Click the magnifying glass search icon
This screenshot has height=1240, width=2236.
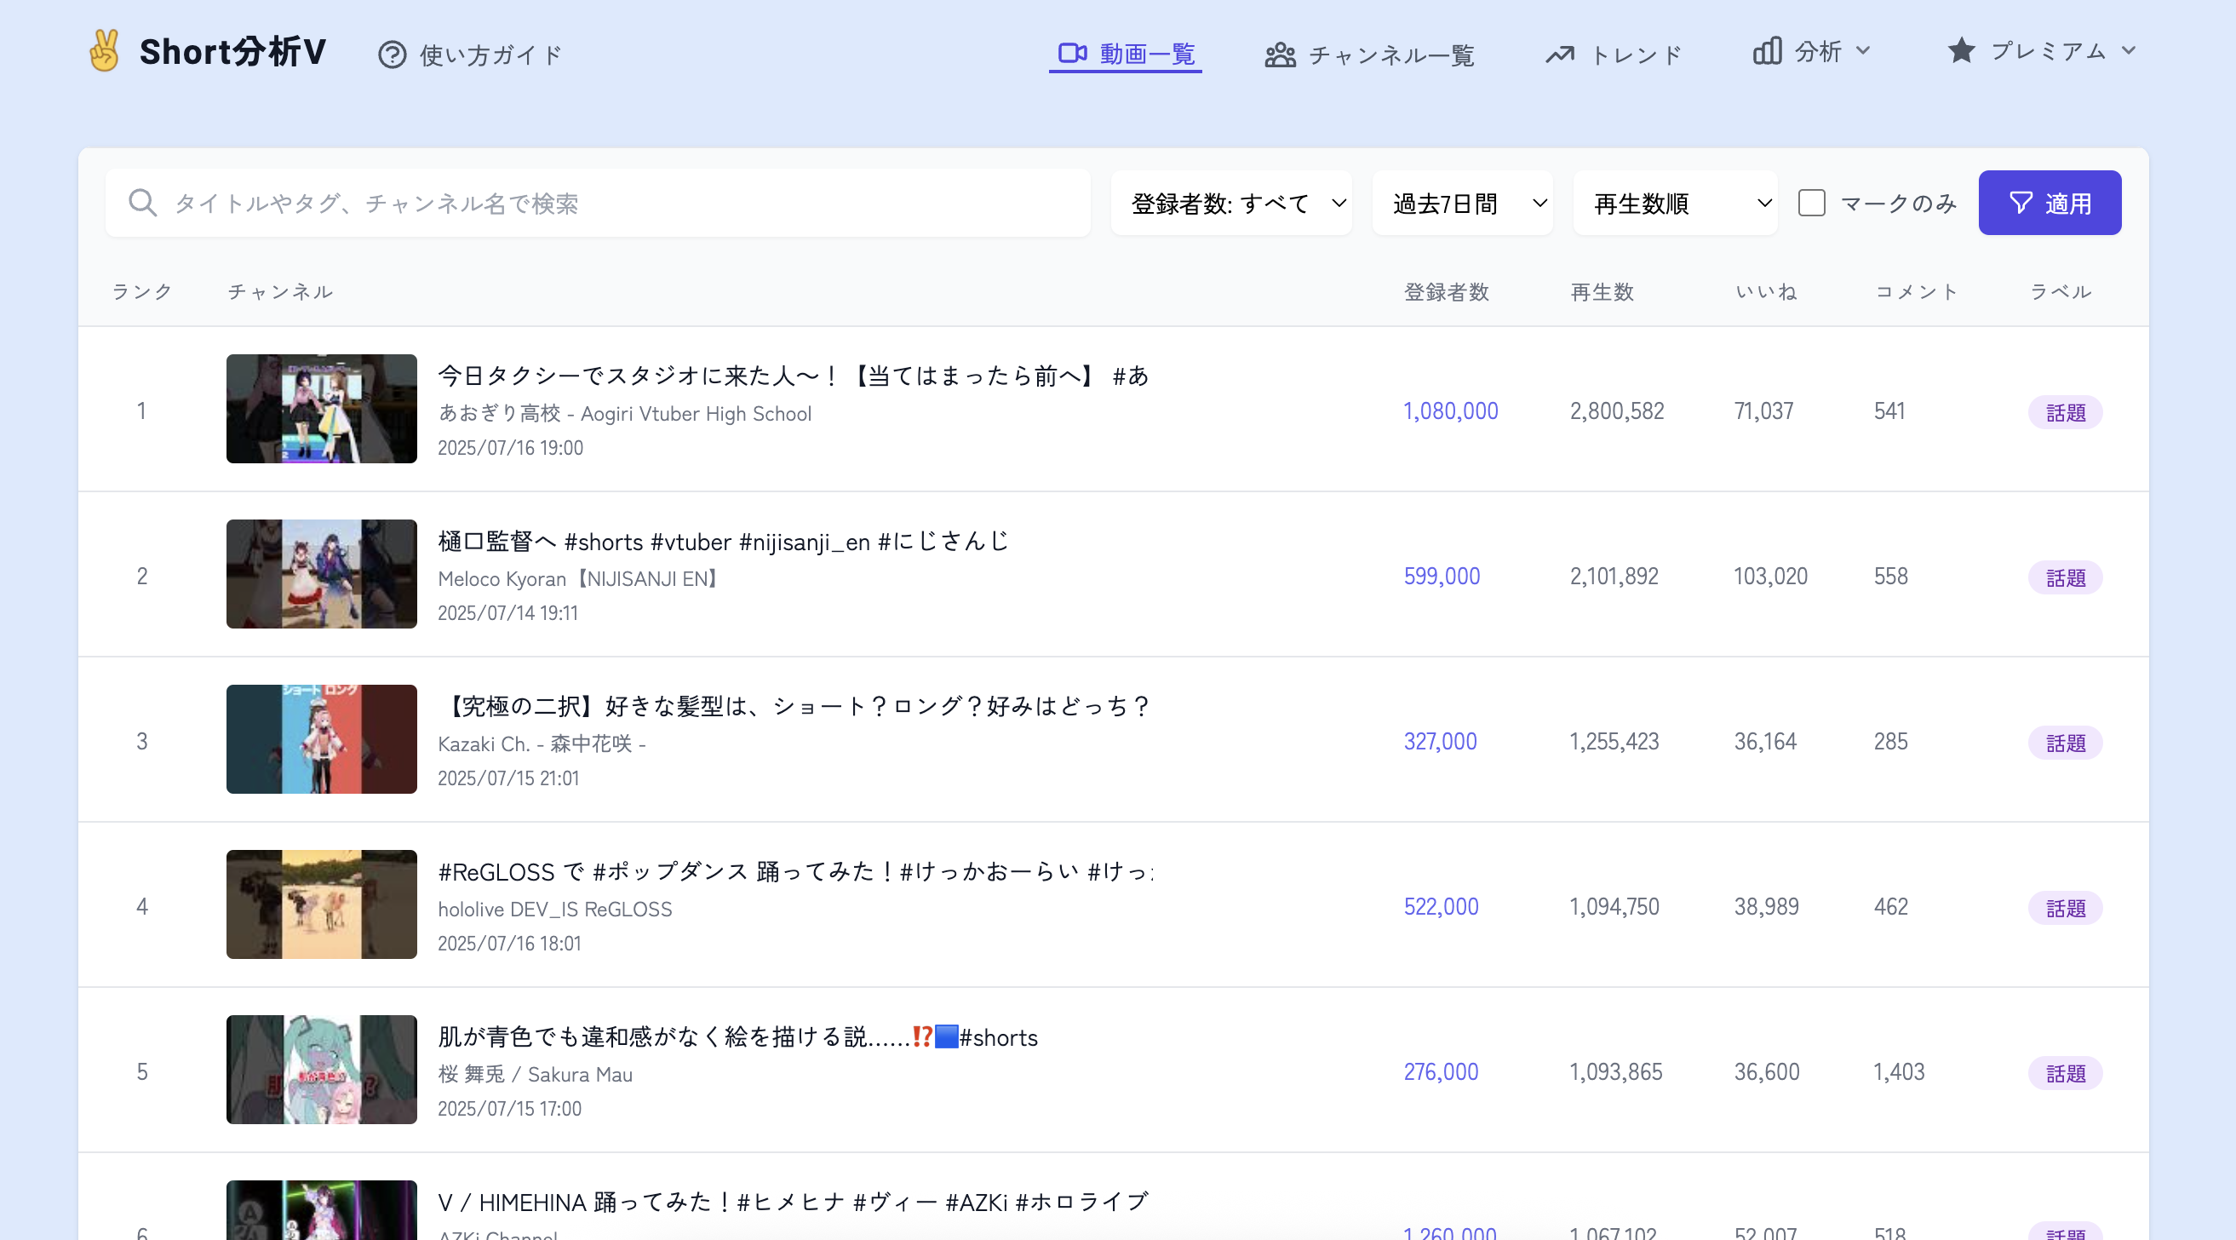click(142, 204)
